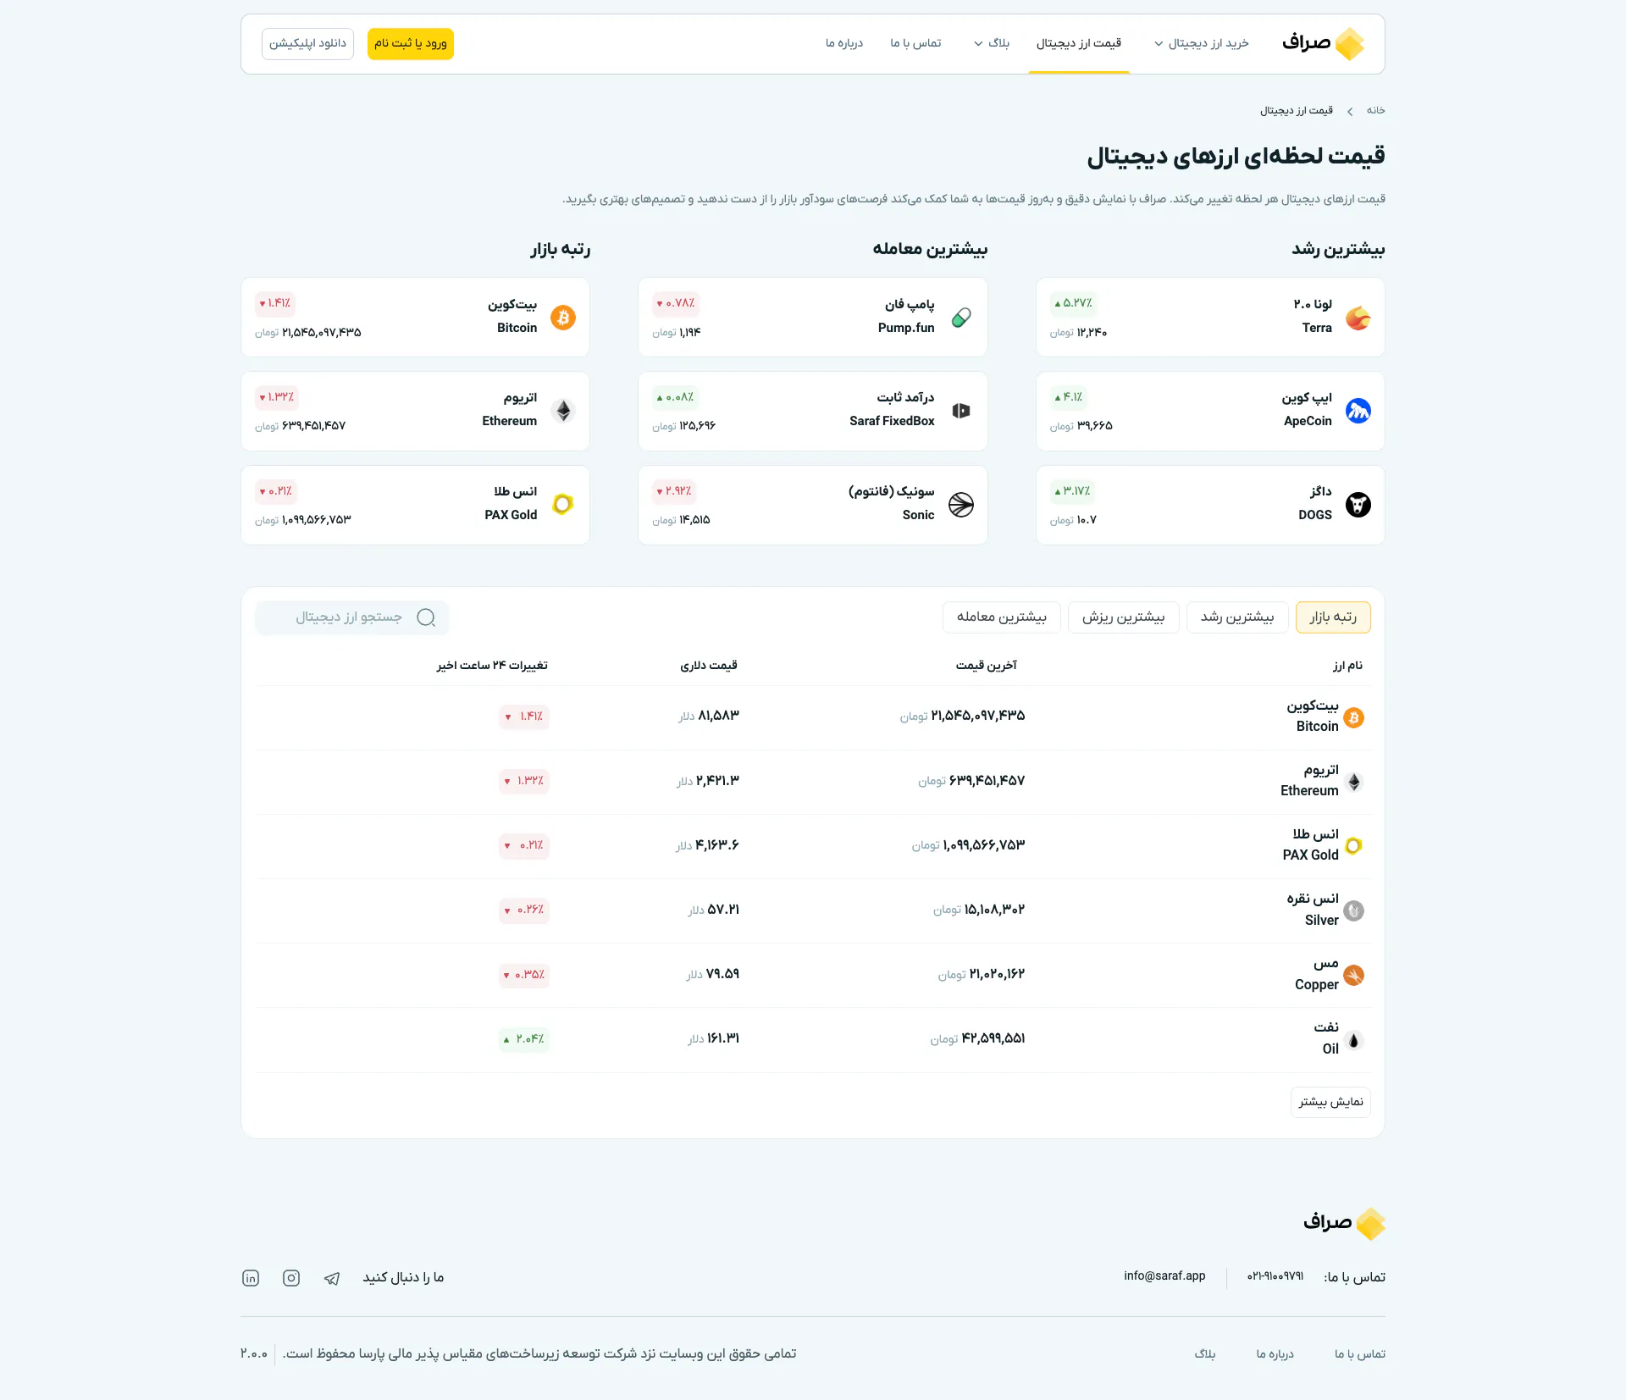The height and width of the screenshot is (1400, 1626).
Task: Click the DOGS coin icon
Action: pyautogui.click(x=1358, y=505)
